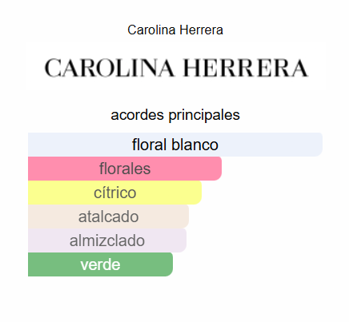
Task: Select the atalcado label text
Action: 108,217
